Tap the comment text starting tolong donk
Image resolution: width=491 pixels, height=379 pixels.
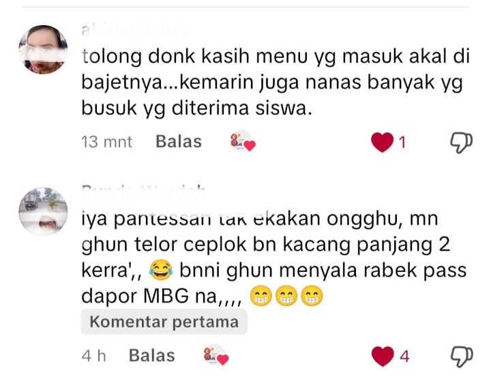point(276,82)
